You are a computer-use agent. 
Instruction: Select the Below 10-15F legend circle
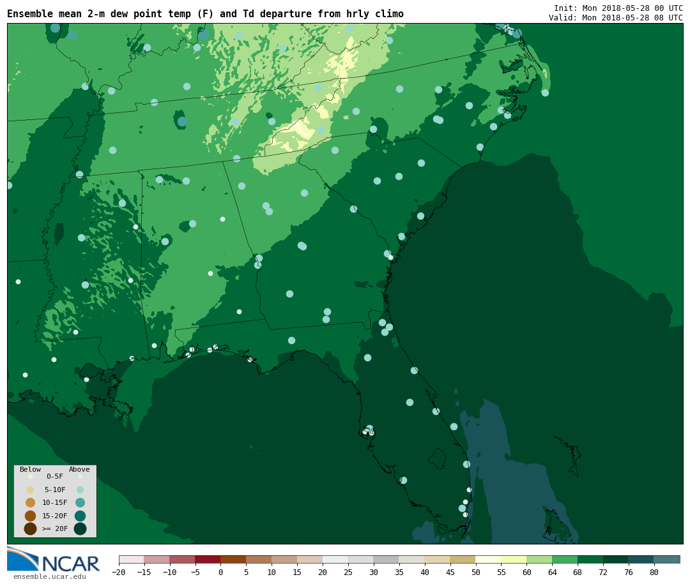pyautogui.click(x=31, y=503)
